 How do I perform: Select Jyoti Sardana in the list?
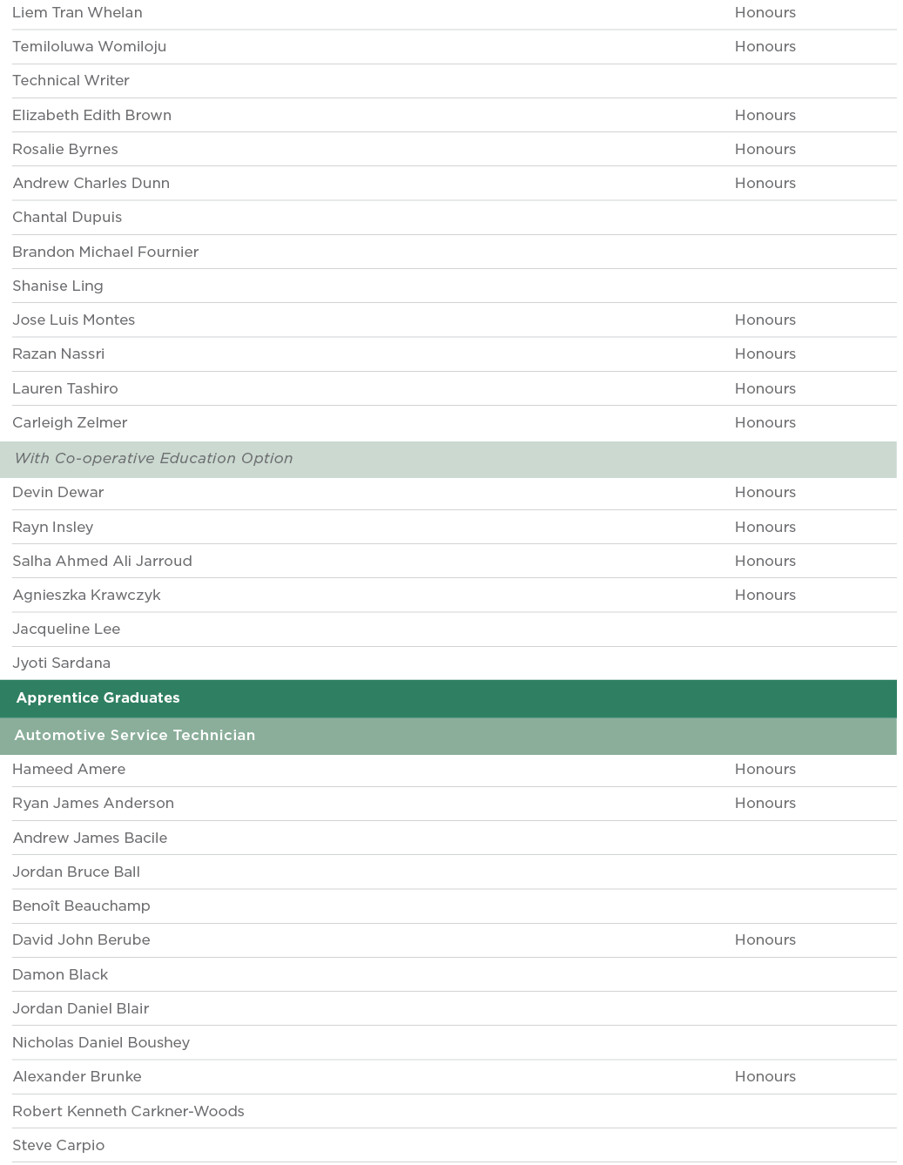(x=61, y=663)
